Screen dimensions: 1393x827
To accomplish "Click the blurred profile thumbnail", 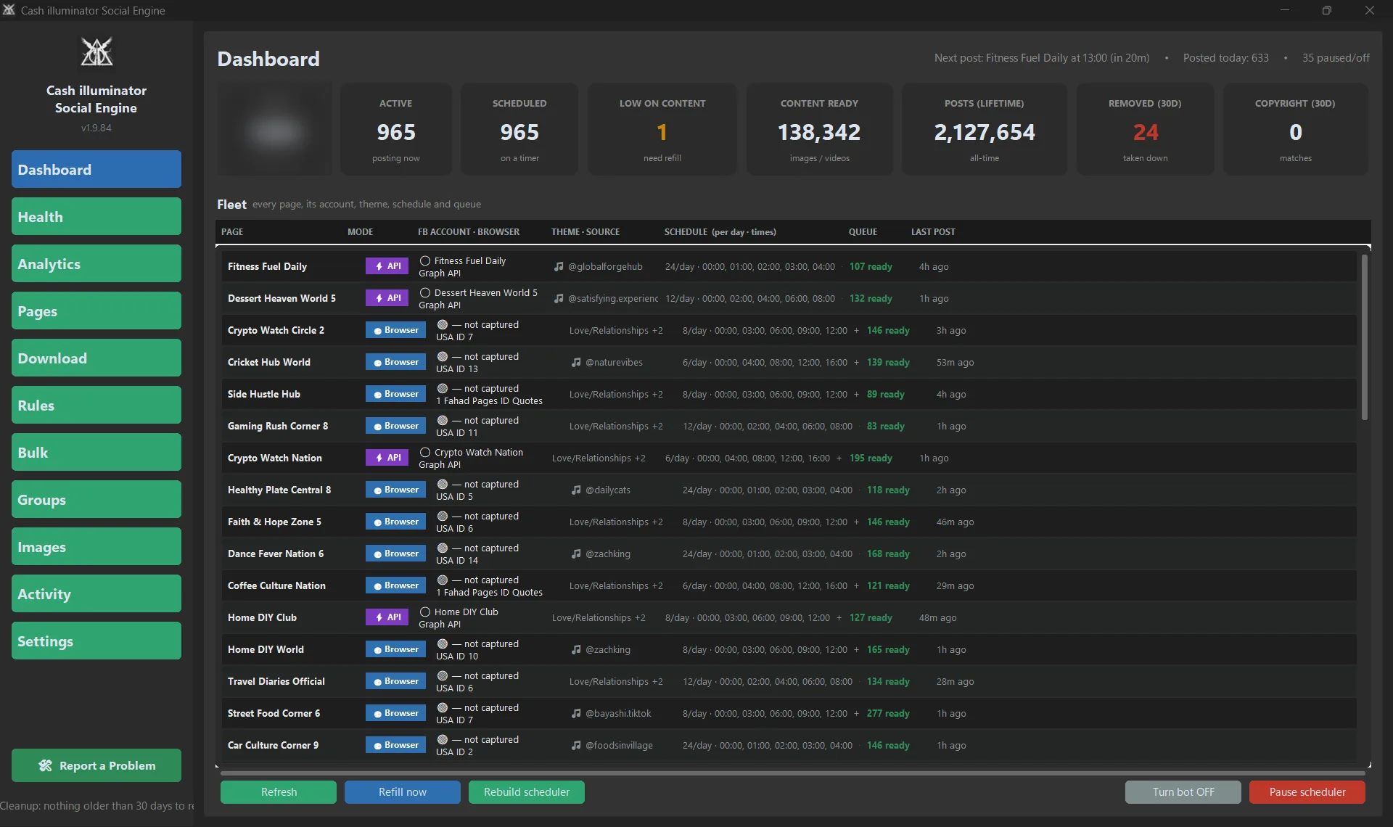I will pos(274,129).
